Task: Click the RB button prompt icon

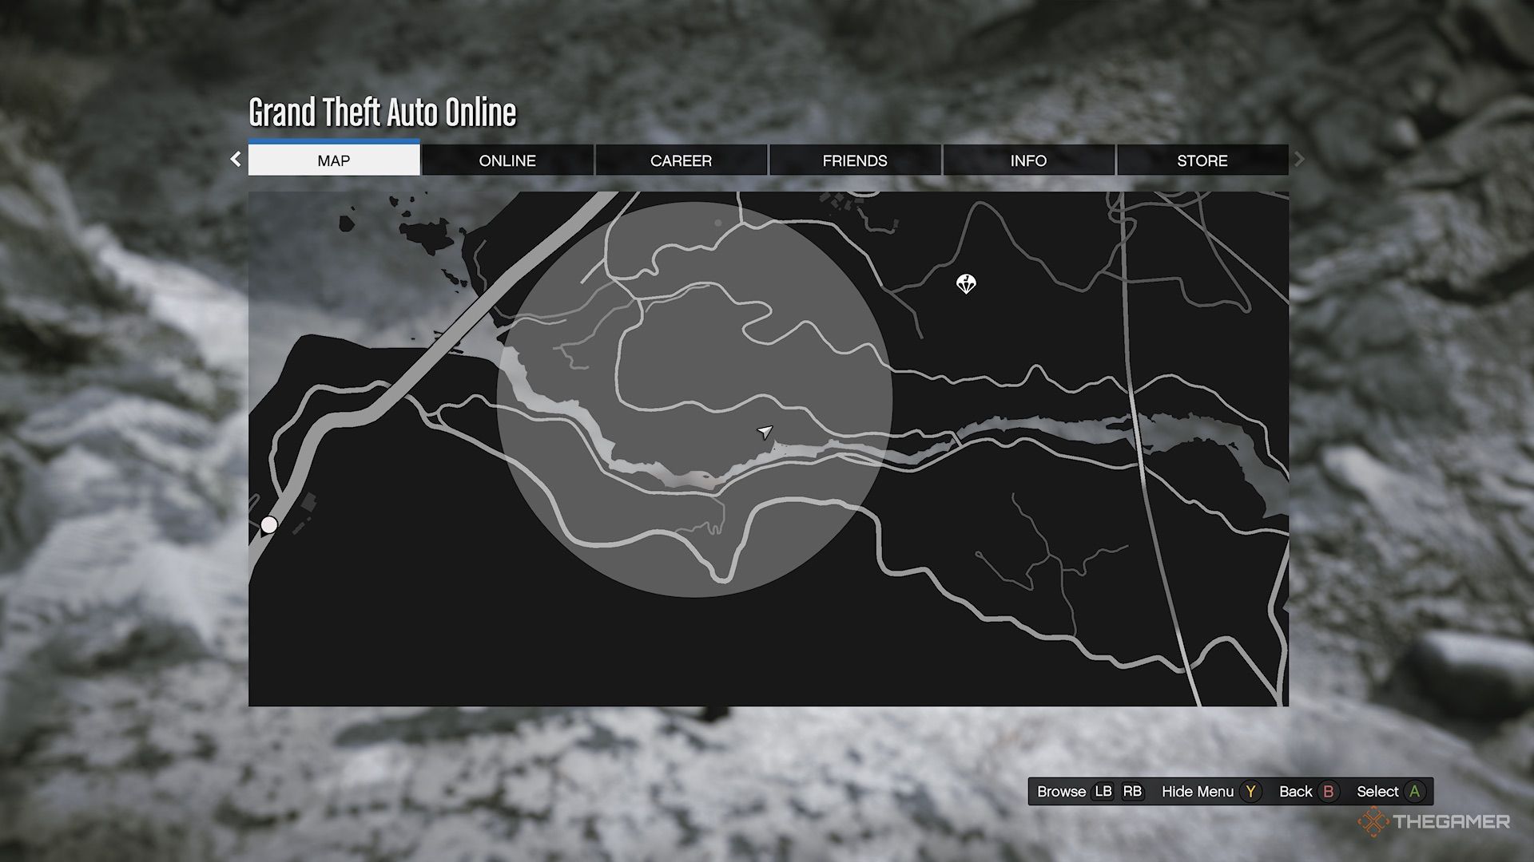Action: point(1135,792)
